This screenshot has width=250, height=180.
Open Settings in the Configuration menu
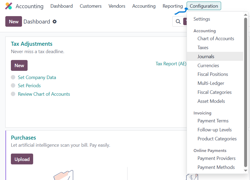click(x=201, y=19)
